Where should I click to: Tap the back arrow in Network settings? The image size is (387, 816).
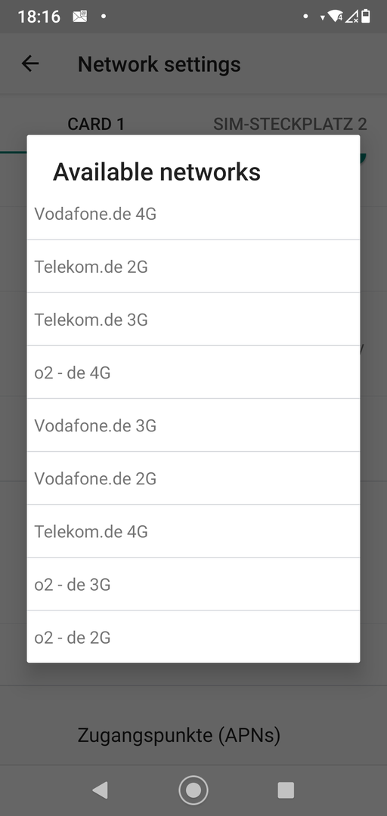30,64
